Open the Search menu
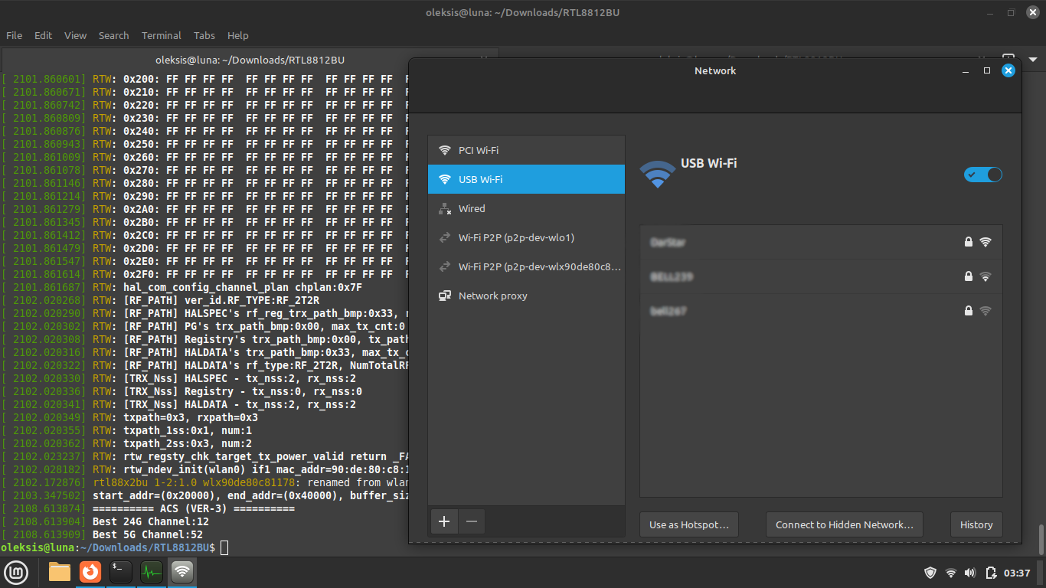The height and width of the screenshot is (588, 1046). (x=113, y=35)
